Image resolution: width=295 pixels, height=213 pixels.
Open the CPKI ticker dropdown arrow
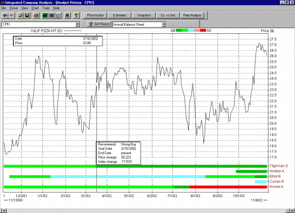77,24
